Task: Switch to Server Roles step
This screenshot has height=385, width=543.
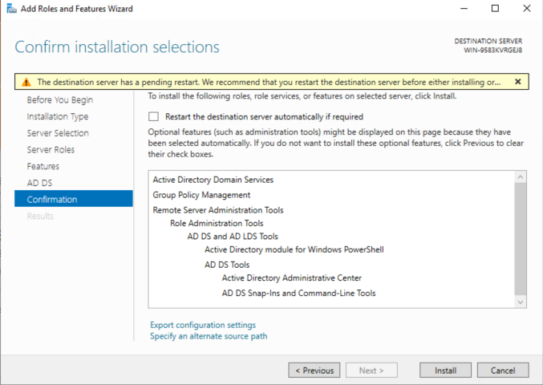Action: (x=51, y=150)
